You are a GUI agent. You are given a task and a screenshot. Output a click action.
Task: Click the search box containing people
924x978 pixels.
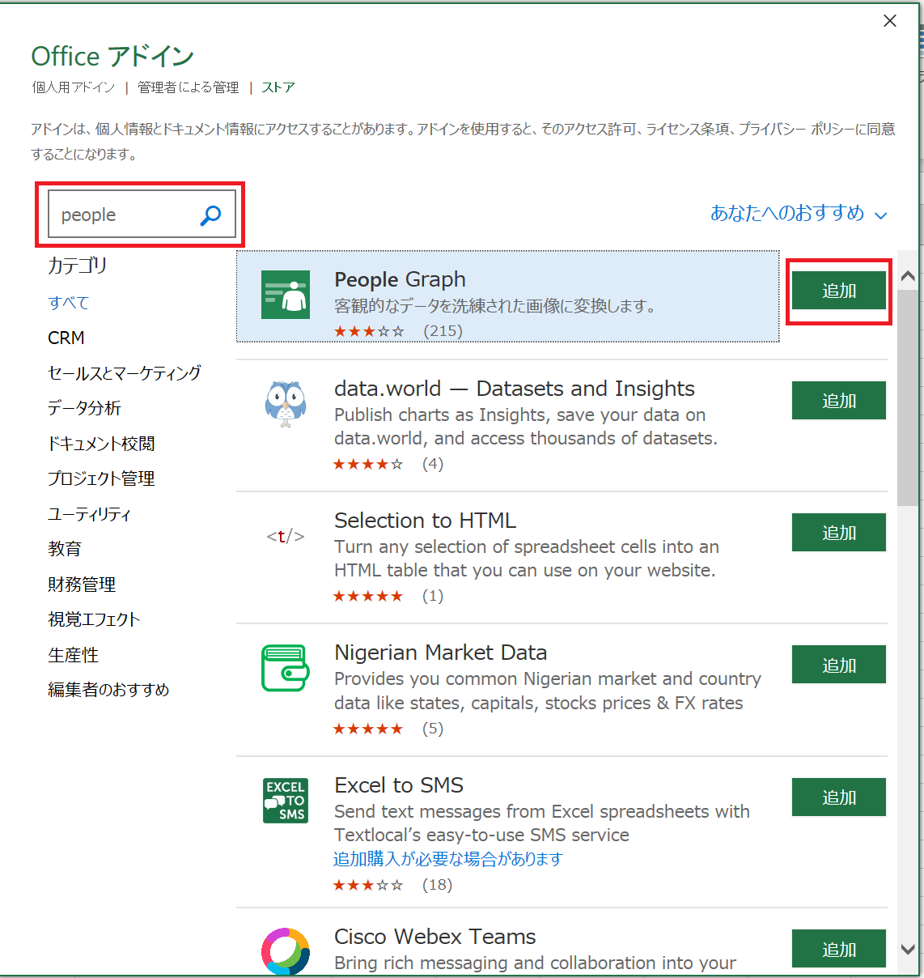point(142,215)
